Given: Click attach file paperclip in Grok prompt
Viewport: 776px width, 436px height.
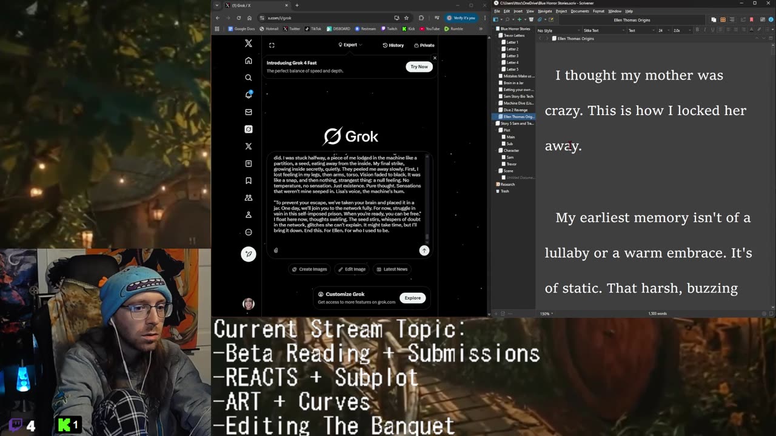Looking at the screenshot, I should pyautogui.click(x=276, y=250).
